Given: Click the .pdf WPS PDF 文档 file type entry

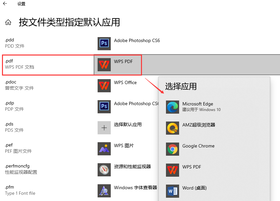Looking at the screenshot, I should (x=48, y=65).
